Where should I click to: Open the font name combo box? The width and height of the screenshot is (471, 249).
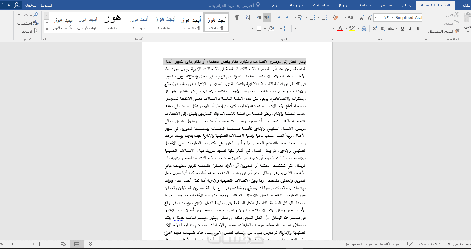coord(406,17)
